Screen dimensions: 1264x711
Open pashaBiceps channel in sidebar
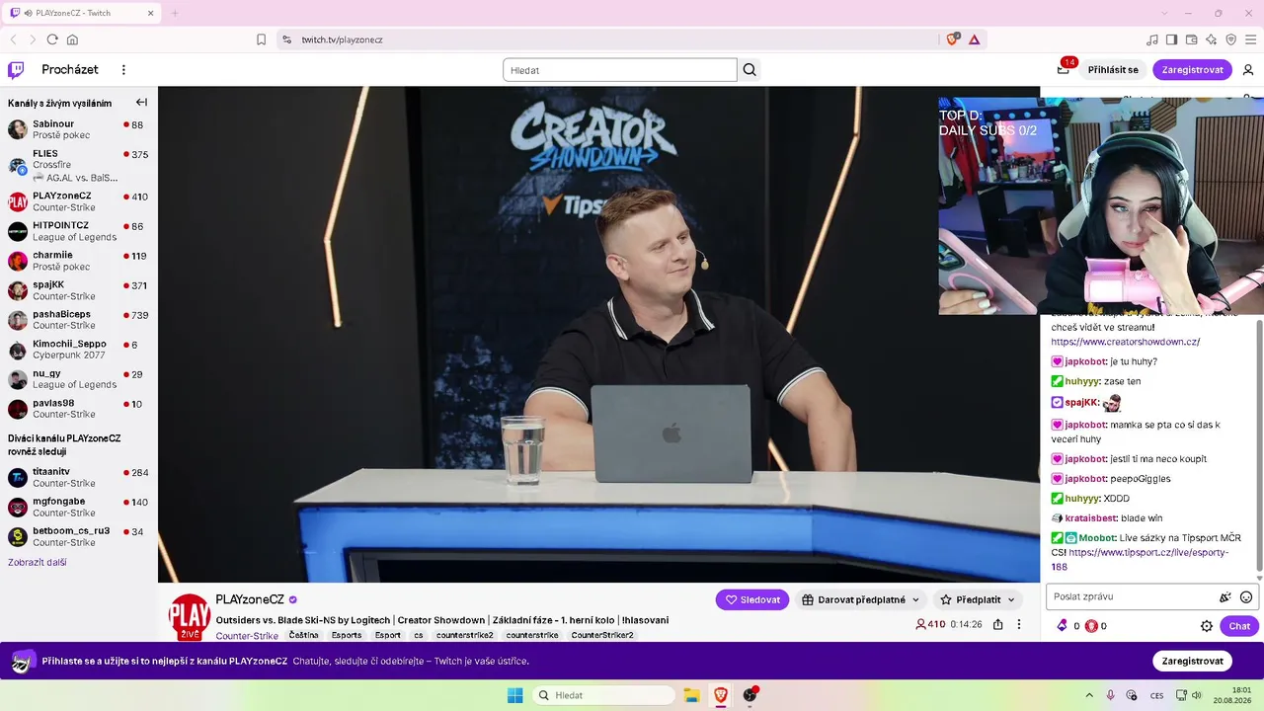(x=78, y=320)
